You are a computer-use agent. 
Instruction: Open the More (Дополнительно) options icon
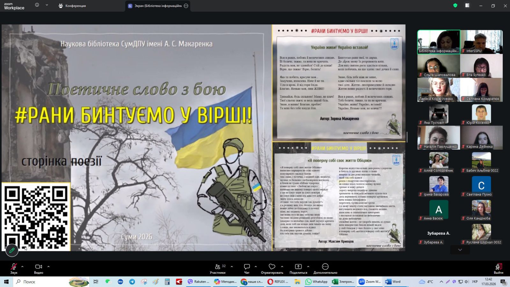tap(325, 267)
